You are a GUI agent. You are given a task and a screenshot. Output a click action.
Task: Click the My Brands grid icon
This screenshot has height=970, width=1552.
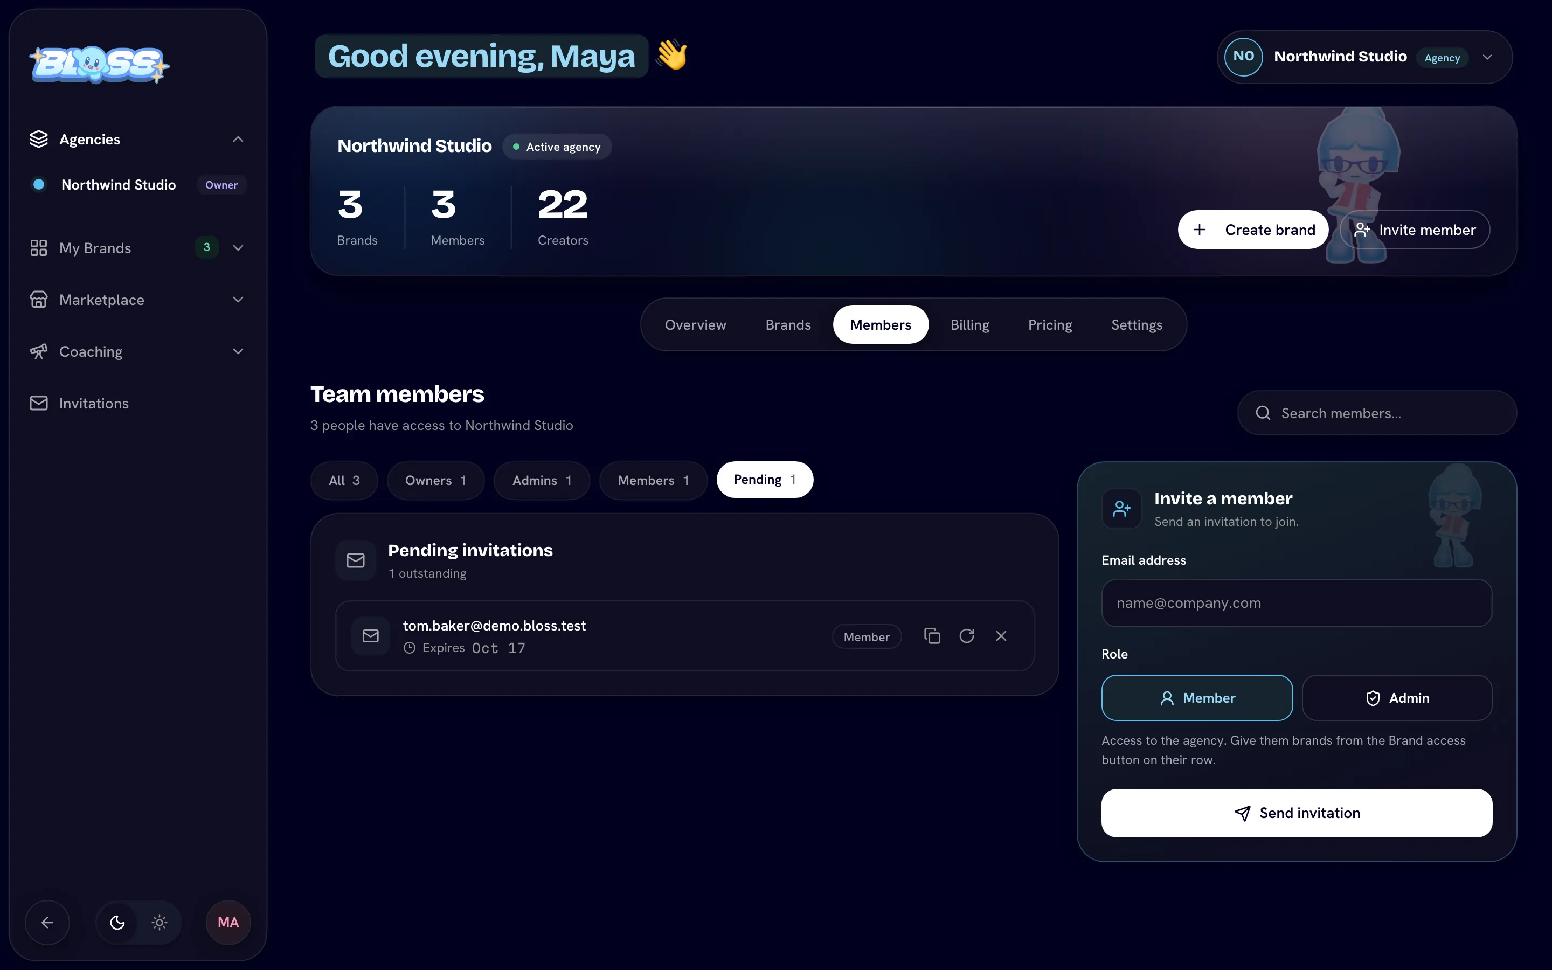click(38, 248)
